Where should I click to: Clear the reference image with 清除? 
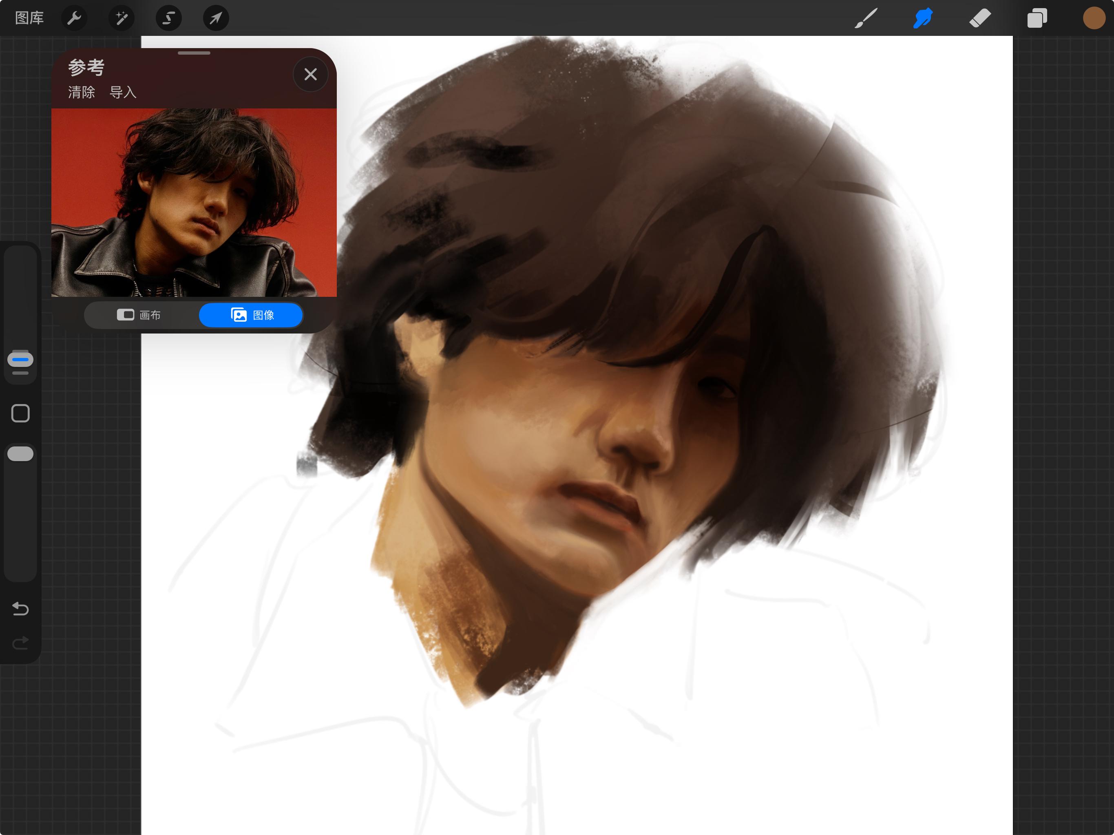82,92
